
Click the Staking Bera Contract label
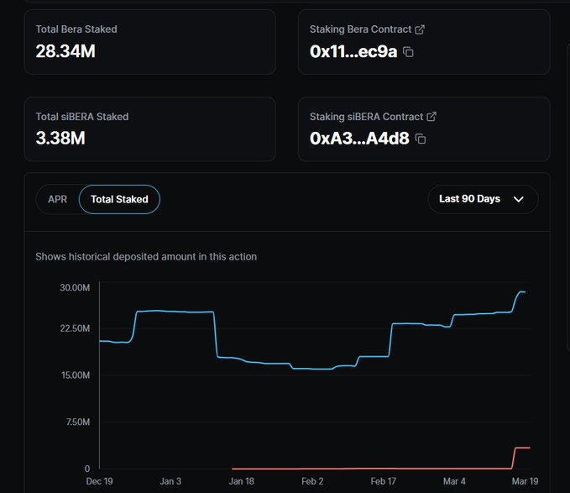[360, 29]
